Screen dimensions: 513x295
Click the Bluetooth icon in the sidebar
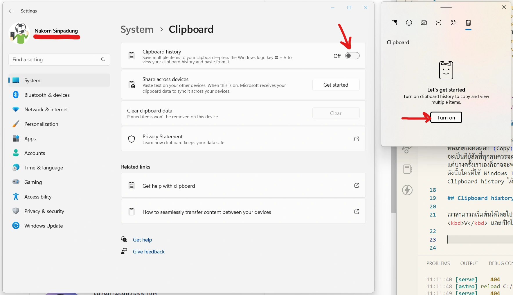16,95
